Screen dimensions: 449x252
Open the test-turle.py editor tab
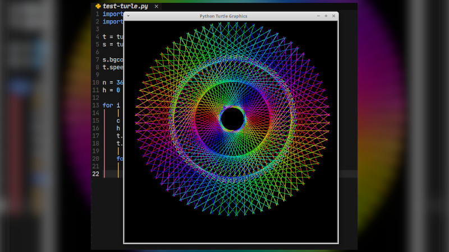pyautogui.click(x=125, y=6)
